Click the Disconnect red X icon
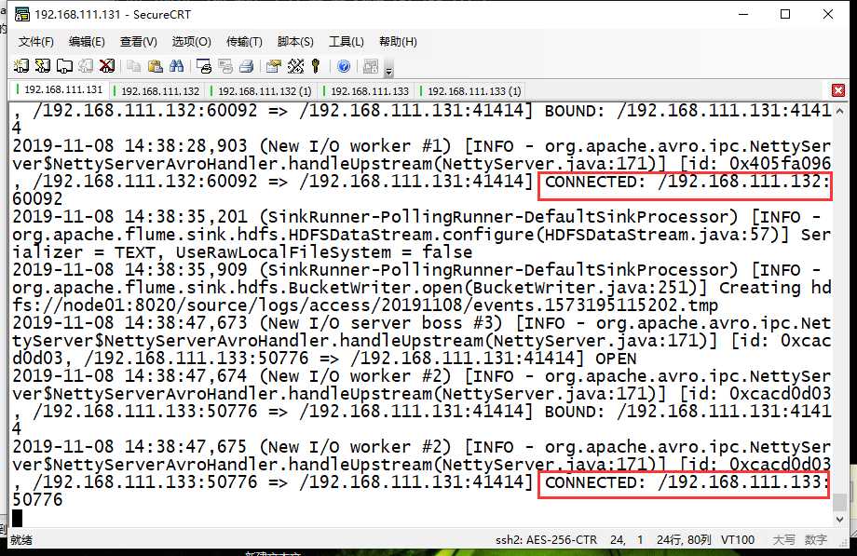Viewport: 857px width, 556px height. click(107, 66)
